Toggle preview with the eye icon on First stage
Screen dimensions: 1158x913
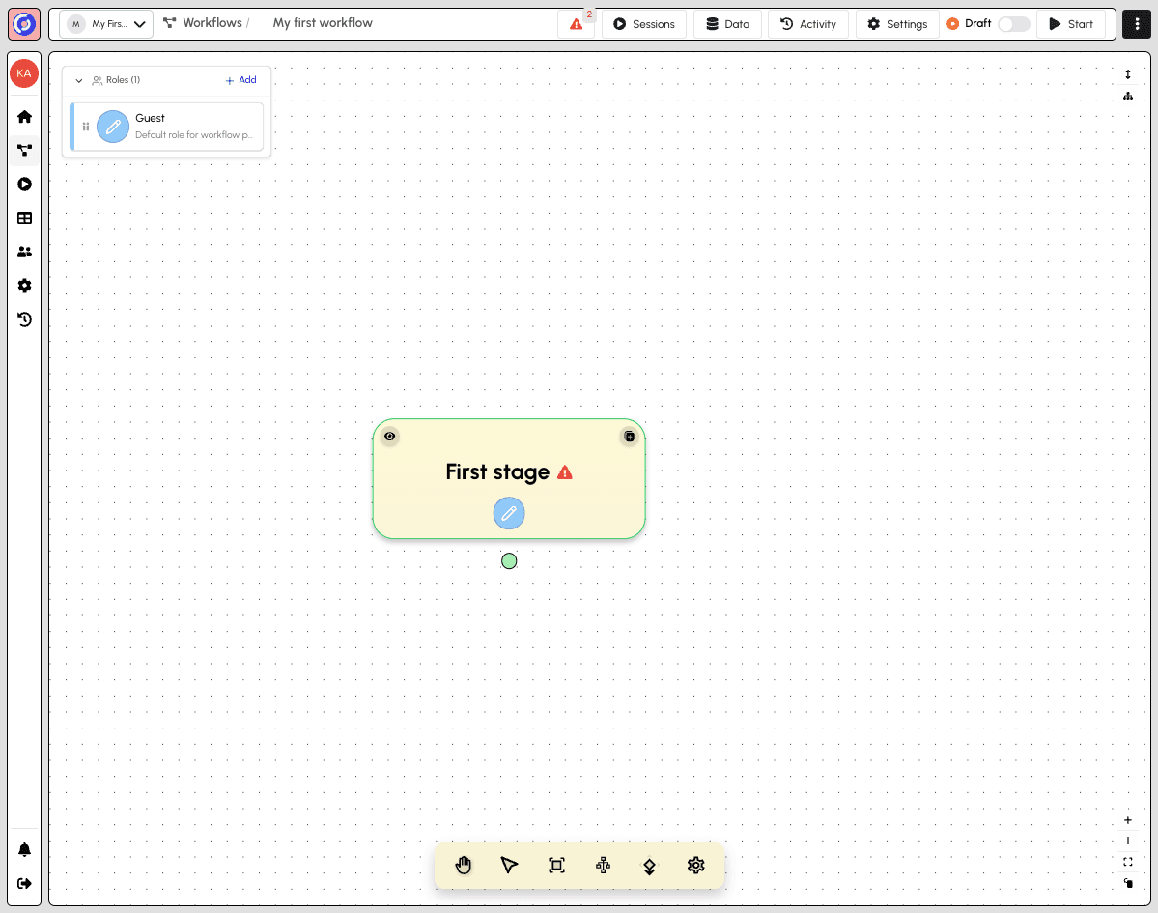click(389, 436)
